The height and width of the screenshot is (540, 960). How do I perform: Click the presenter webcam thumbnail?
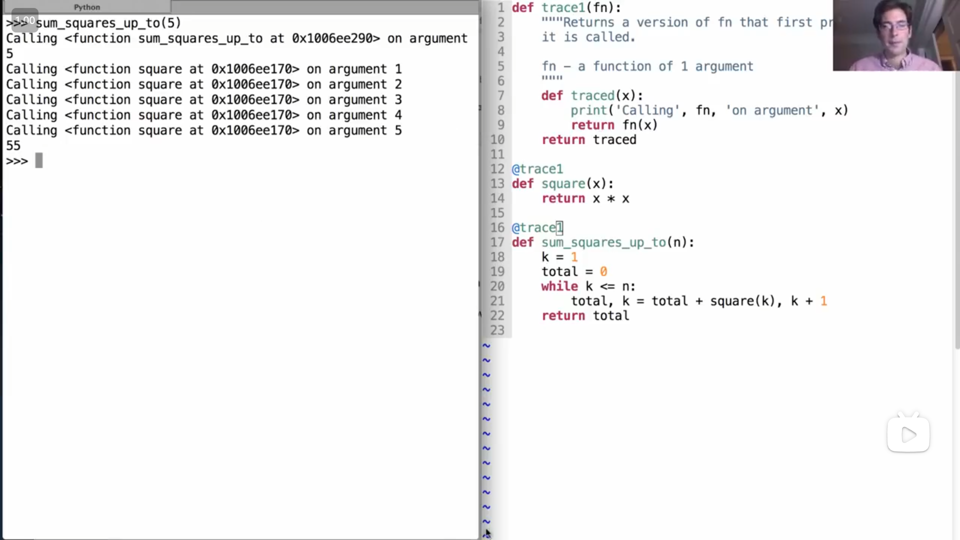tap(895, 35)
